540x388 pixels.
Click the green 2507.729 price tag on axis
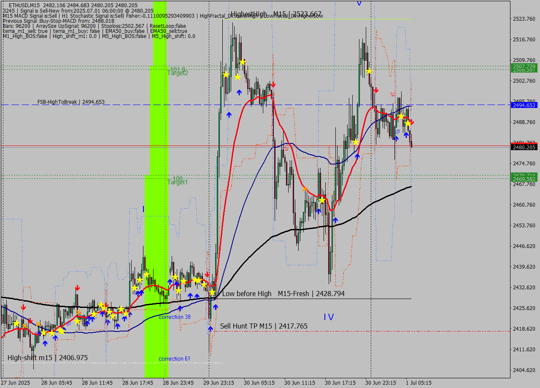pos(524,66)
